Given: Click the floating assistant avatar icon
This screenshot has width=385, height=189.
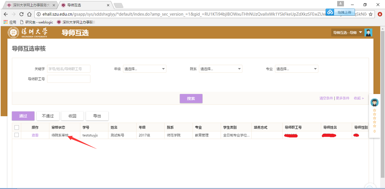Looking at the screenshot, I should point(374,103).
